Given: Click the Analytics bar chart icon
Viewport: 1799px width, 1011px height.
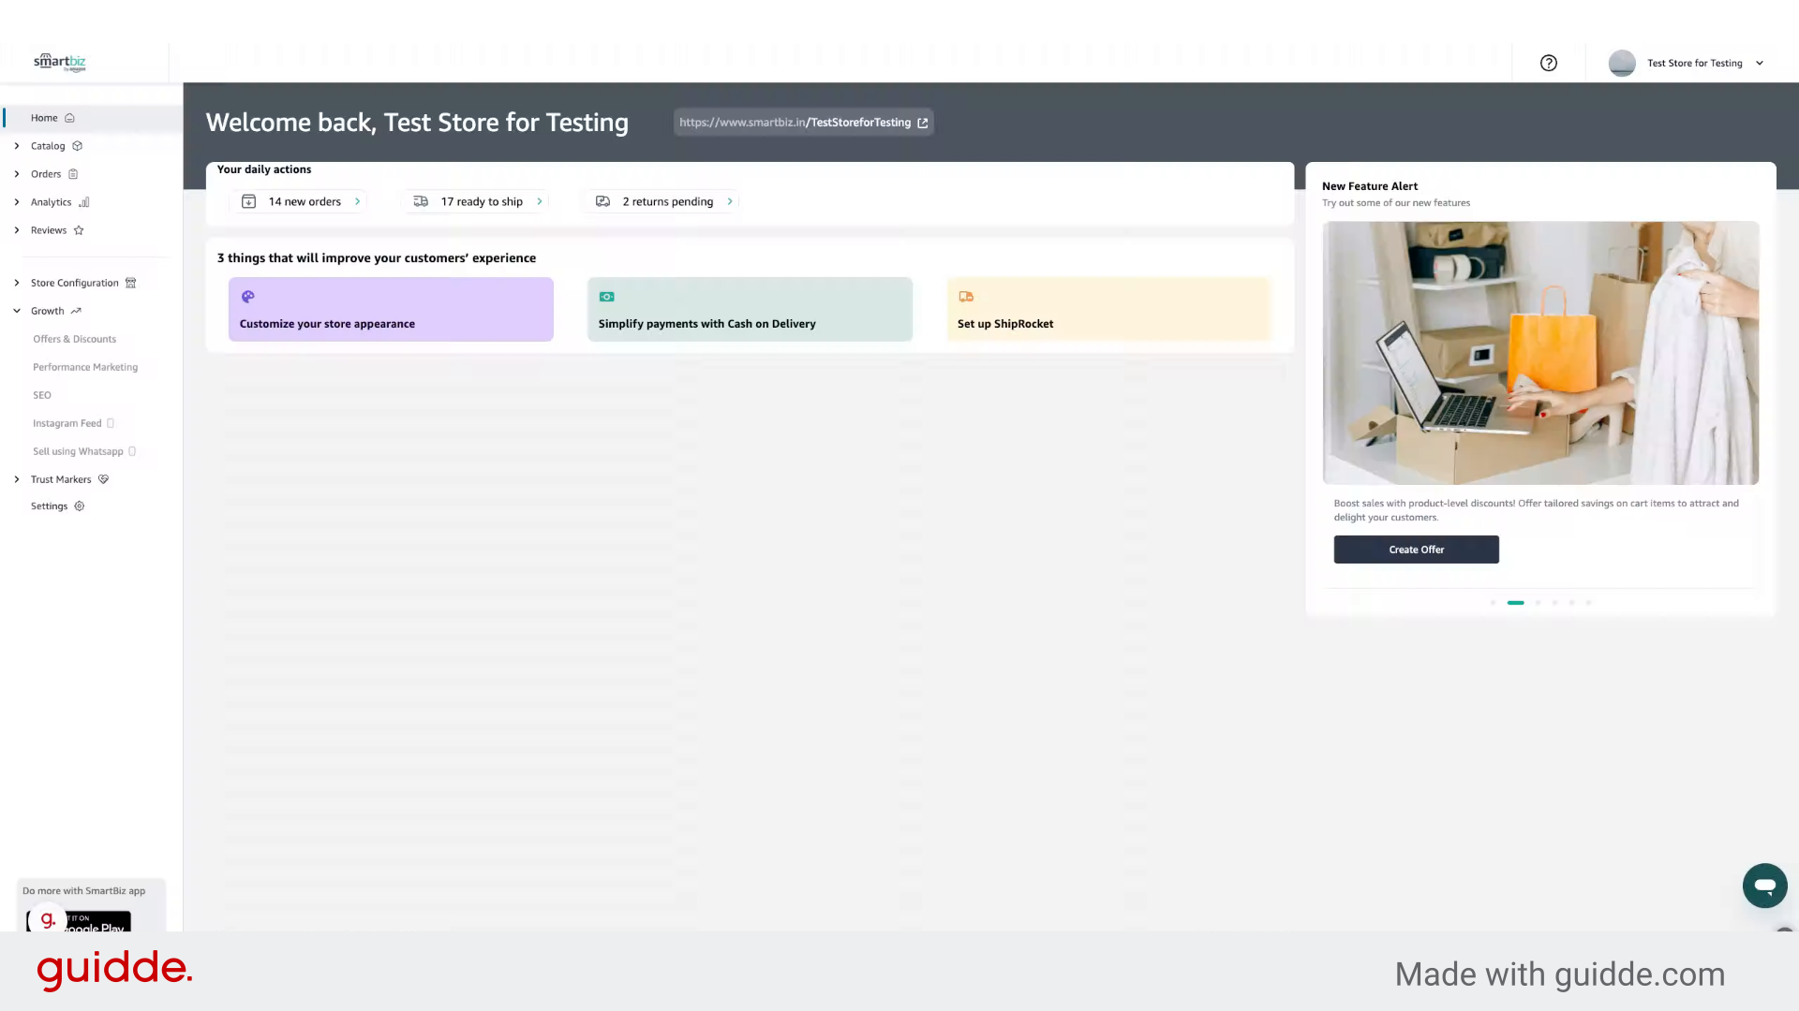Looking at the screenshot, I should click(83, 202).
